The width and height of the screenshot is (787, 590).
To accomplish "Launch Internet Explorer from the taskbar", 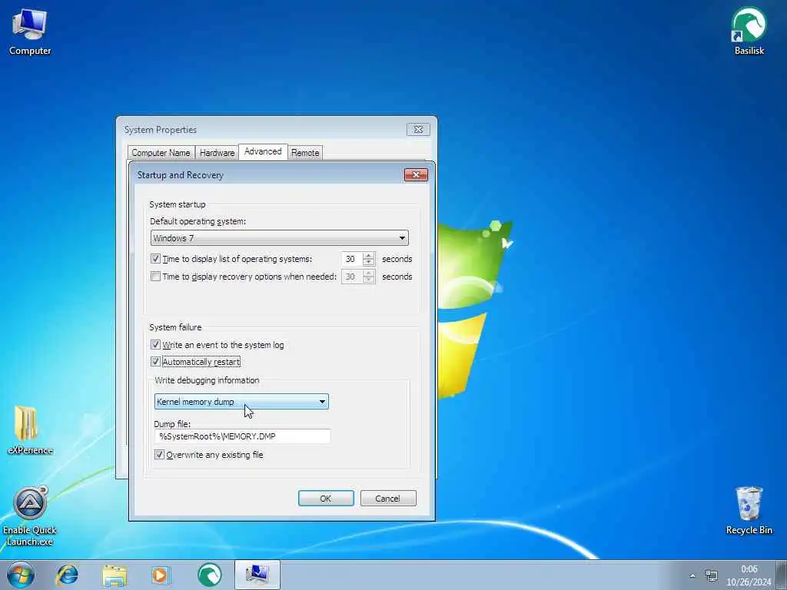I will click(68, 575).
